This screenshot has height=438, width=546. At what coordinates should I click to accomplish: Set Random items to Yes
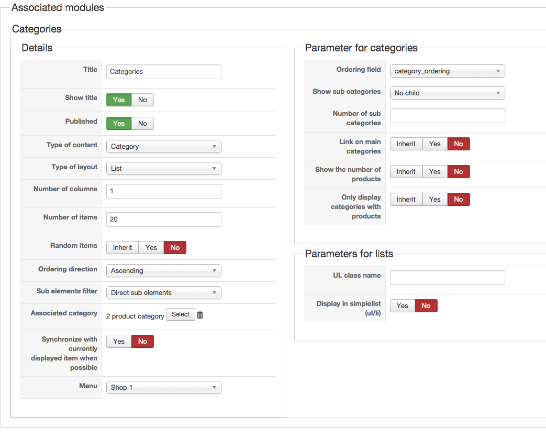pyautogui.click(x=151, y=248)
